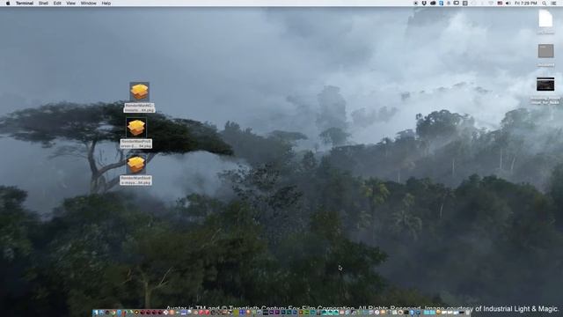This screenshot has width=563, height=317.
Task: Open the Apple menu
Action: coord(8,4)
